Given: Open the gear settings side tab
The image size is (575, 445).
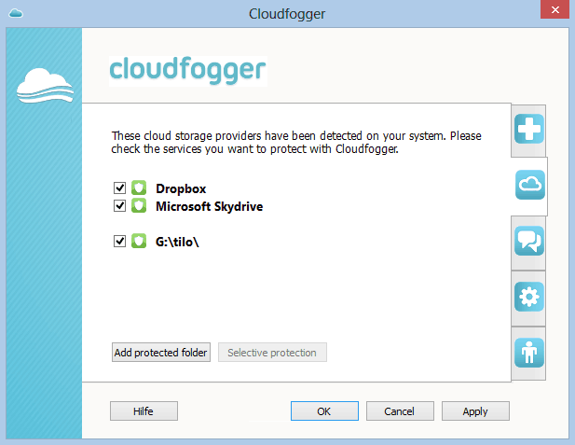Looking at the screenshot, I should (529, 298).
